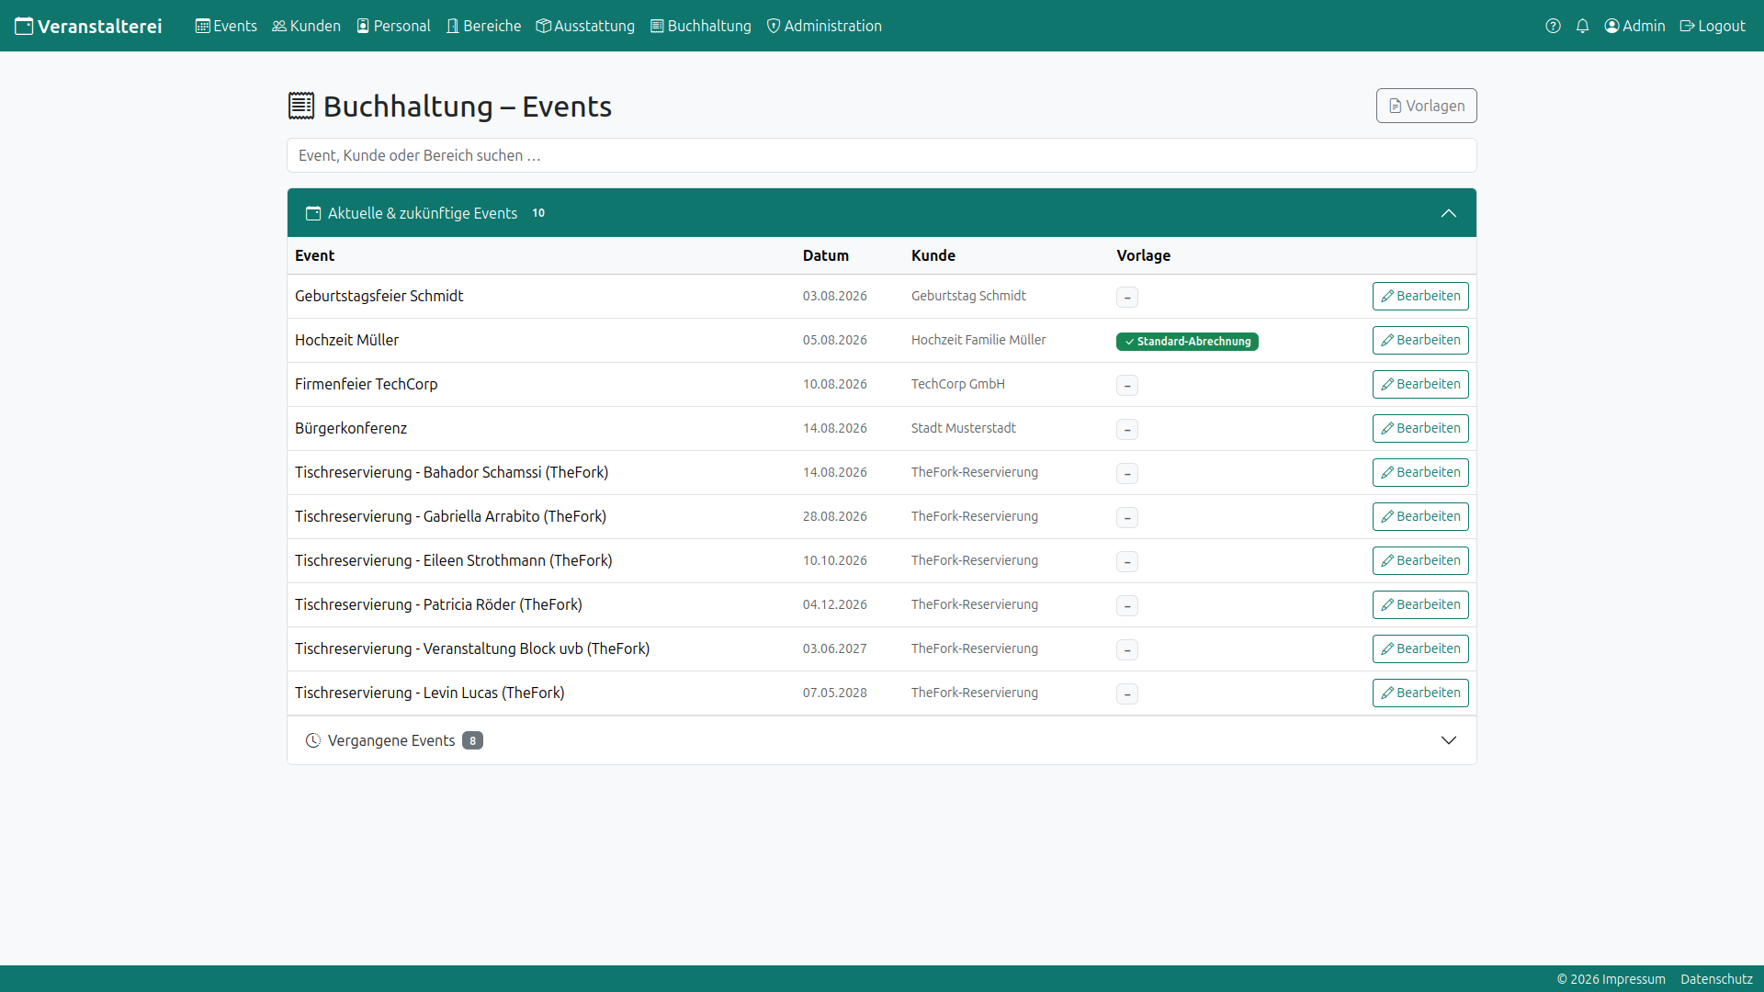The height and width of the screenshot is (992, 1764).
Task: Open the Personal menu
Action: point(393,26)
